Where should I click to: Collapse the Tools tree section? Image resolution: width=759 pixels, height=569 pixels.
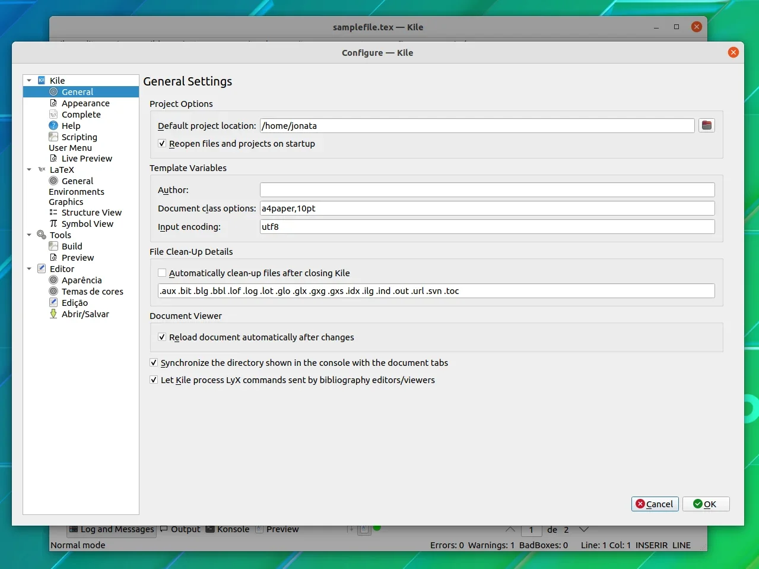click(x=29, y=235)
